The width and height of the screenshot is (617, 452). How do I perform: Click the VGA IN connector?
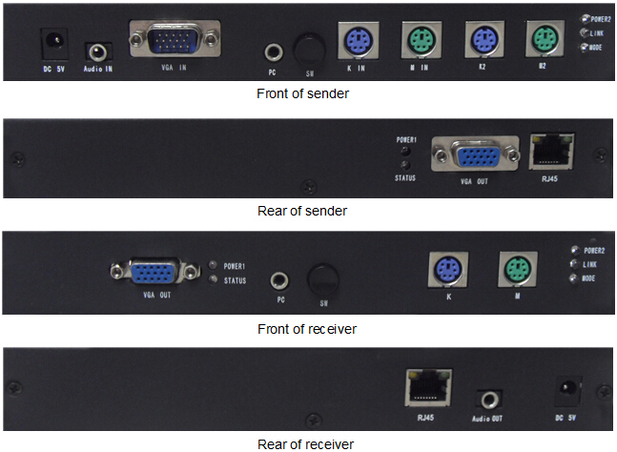click(x=175, y=38)
